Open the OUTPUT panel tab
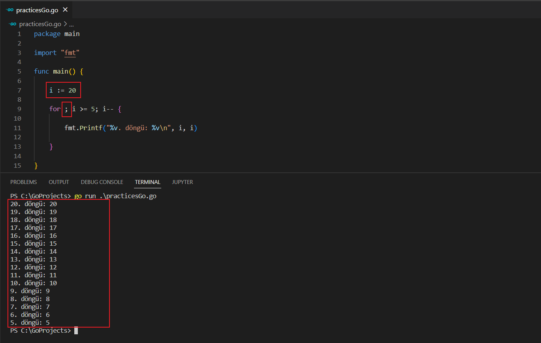This screenshot has width=541, height=343. pos(59,182)
